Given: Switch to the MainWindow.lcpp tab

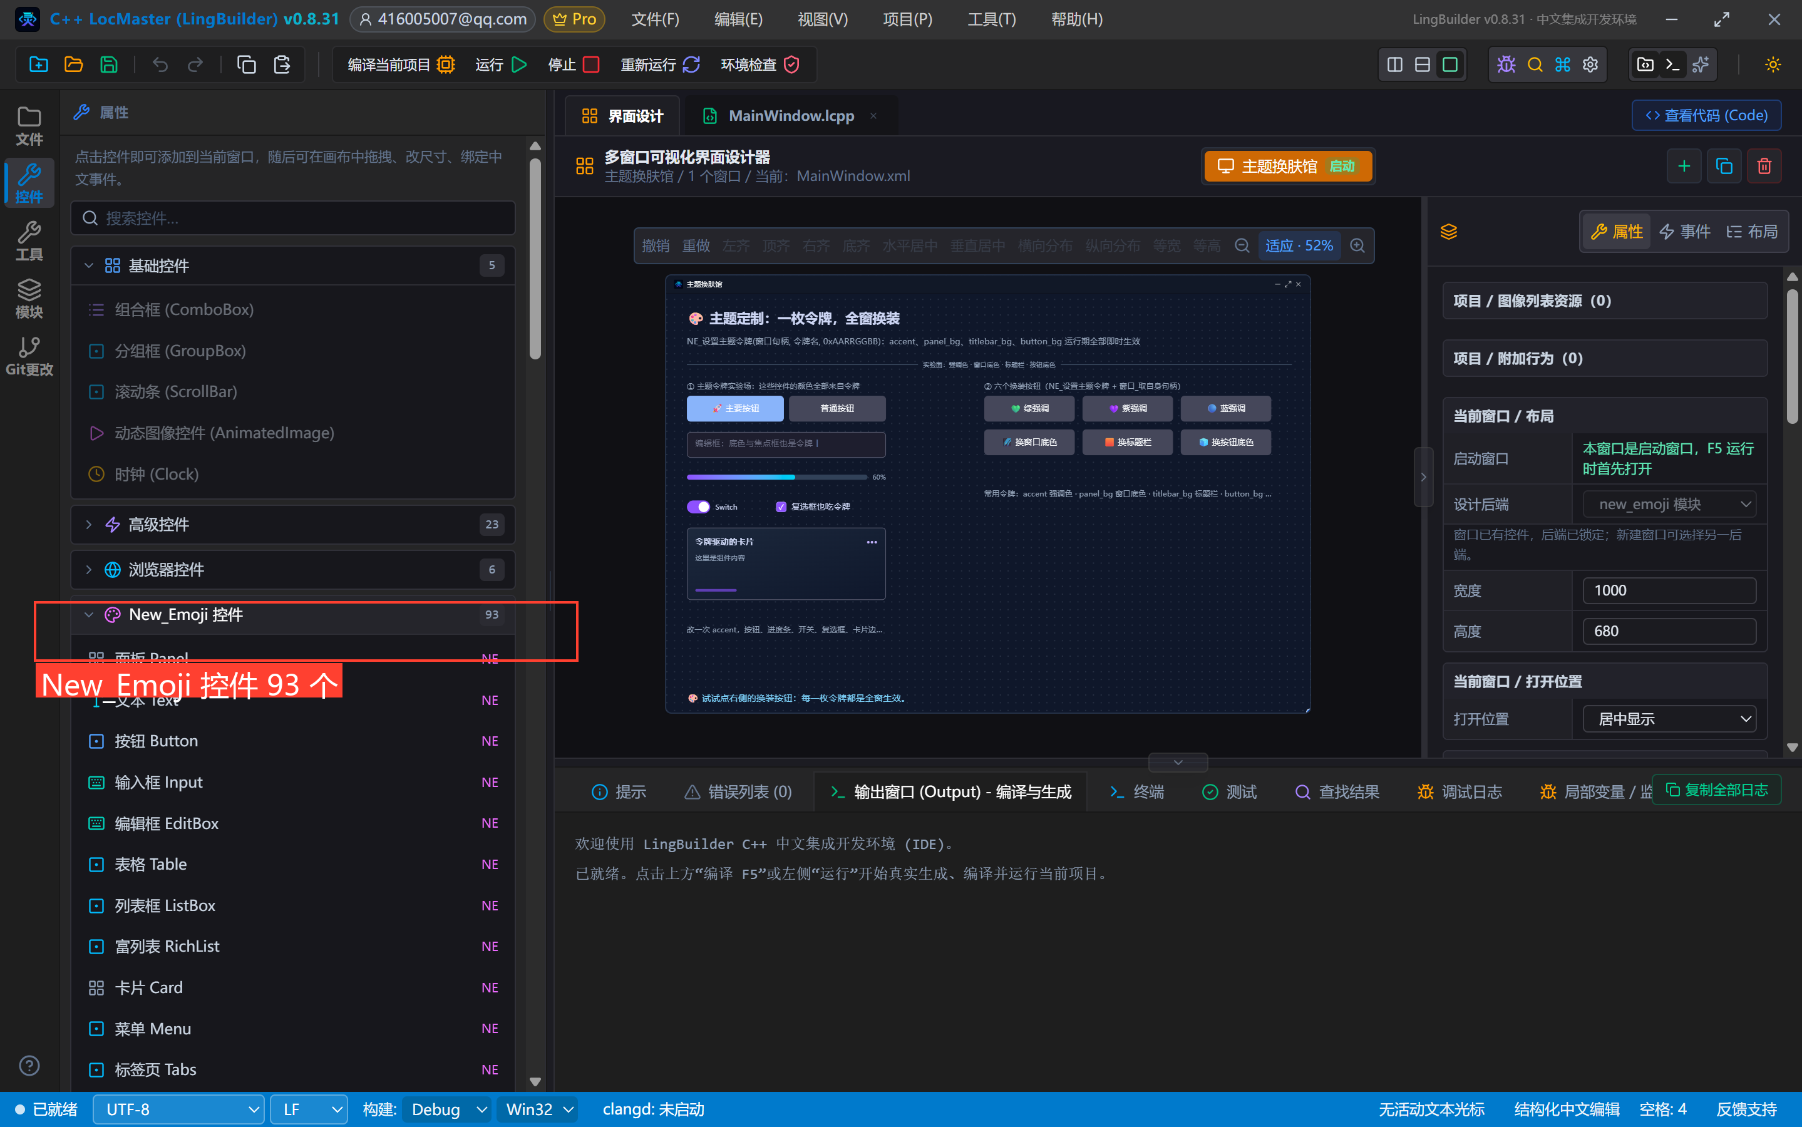Looking at the screenshot, I should (x=790, y=116).
